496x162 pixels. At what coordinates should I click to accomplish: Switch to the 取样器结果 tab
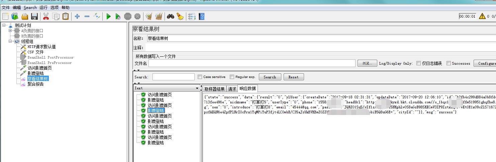tap(214, 89)
